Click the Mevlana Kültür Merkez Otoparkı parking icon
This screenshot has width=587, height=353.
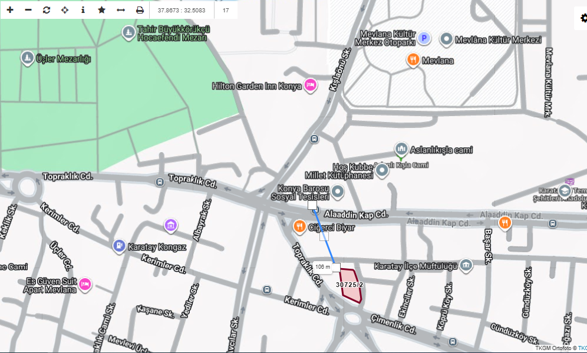click(424, 39)
